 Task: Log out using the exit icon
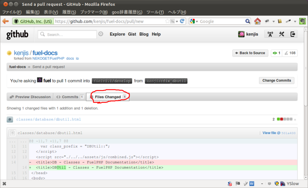293,34
